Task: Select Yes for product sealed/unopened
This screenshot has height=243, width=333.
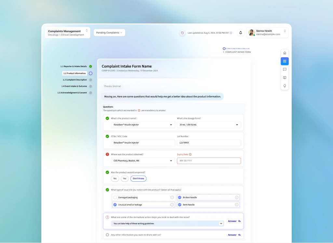Action: (115, 178)
